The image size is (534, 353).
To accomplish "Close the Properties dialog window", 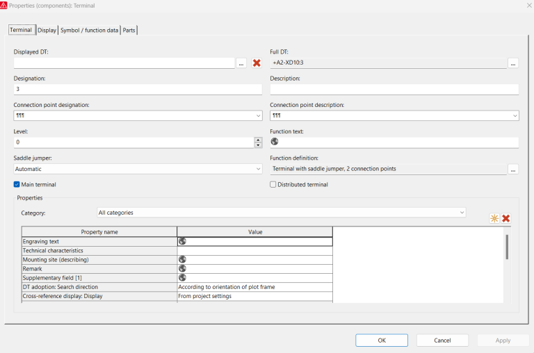I will [x=530, y=6].
